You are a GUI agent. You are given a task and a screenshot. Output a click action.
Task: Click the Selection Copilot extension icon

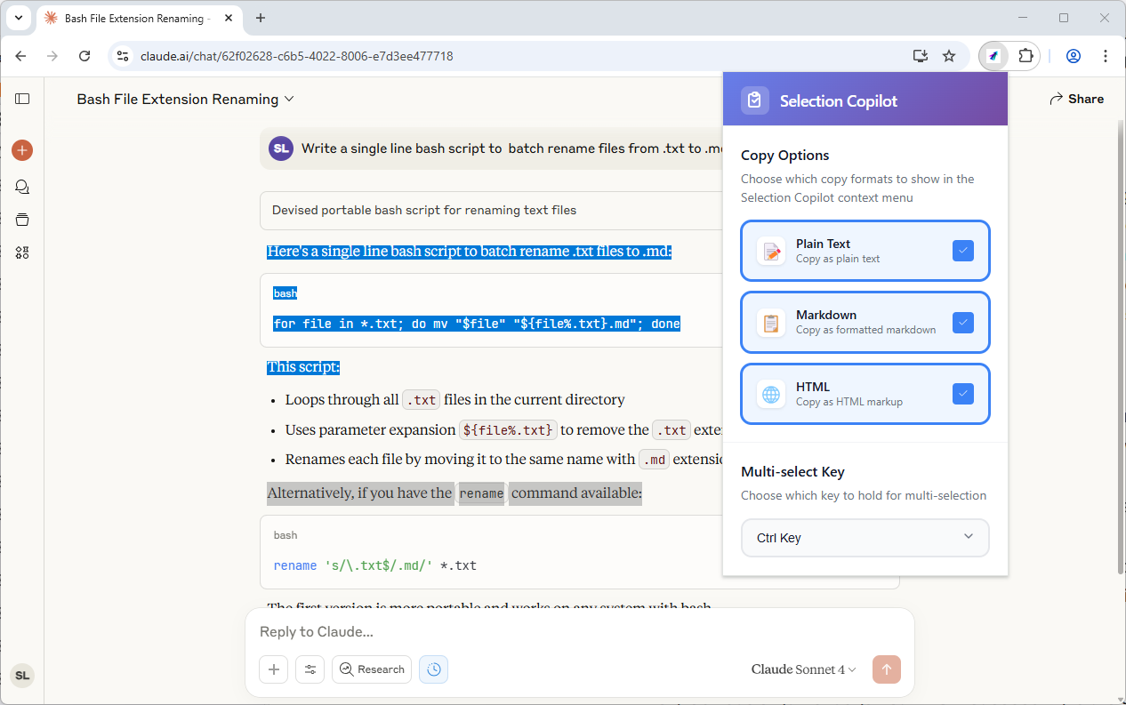click(x=993, y=56)
